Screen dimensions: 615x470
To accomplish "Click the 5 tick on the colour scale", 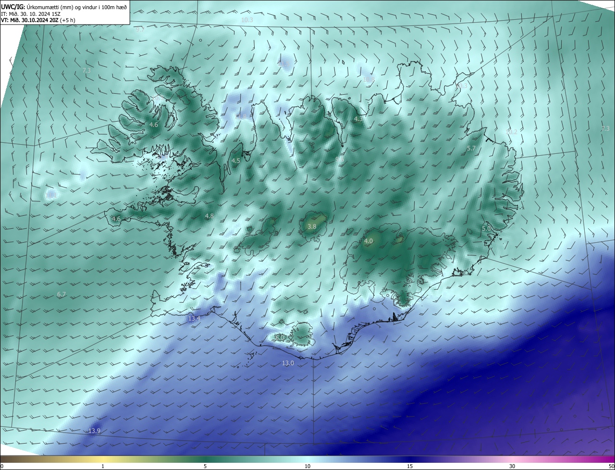I will [205, 467].
